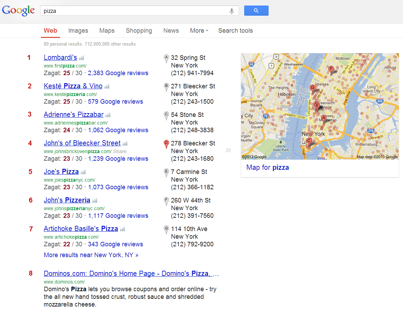Open the More dropdown menu
The width and height of the screenshot is (403, 310).
coord(199,31)
